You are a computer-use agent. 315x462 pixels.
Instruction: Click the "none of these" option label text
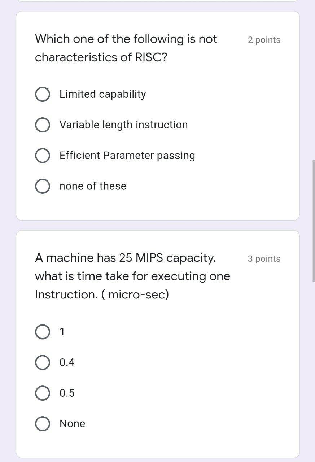coord(92,186)
